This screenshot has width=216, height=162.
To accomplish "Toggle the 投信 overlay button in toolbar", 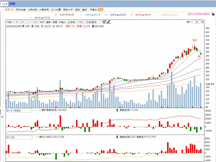I will (x=22, y=22).
